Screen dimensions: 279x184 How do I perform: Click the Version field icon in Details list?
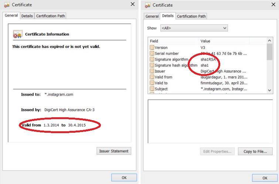[152, 48]
